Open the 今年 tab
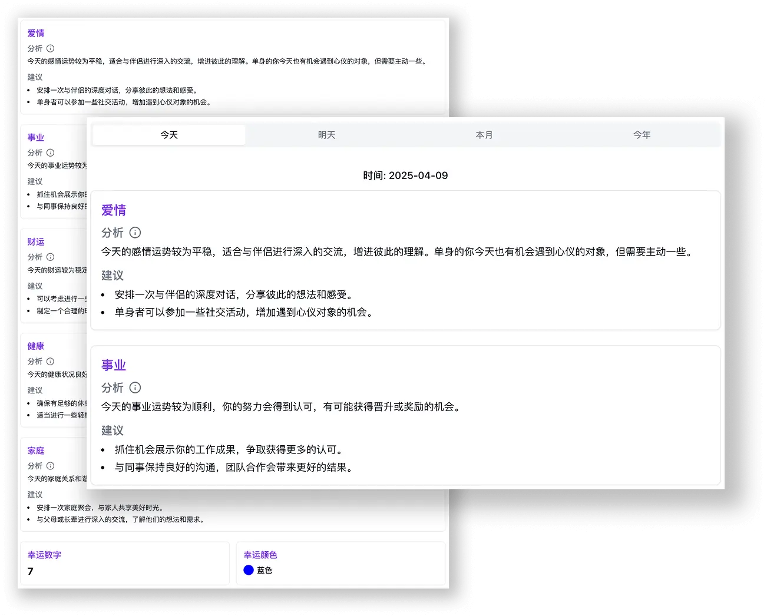 [642, 134]
